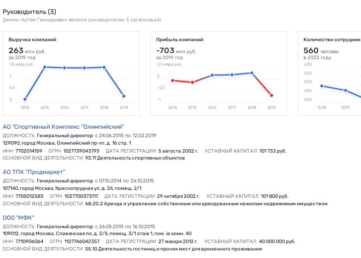Viewport: 361px width, 258px height.
Task: Open ООО "МФК" company link
Action: click(x=18, y=217)
